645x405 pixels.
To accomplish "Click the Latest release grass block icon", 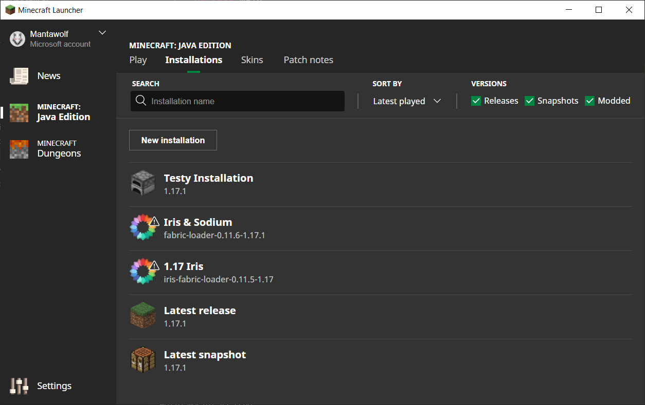I will point(142,316).
